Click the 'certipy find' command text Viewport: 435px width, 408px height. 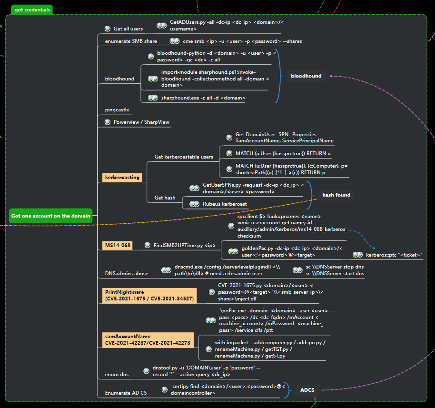(x=228, y=390)
